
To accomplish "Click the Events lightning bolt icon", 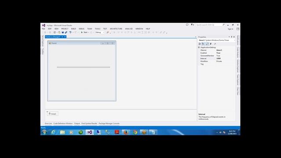I will (211, 44).
